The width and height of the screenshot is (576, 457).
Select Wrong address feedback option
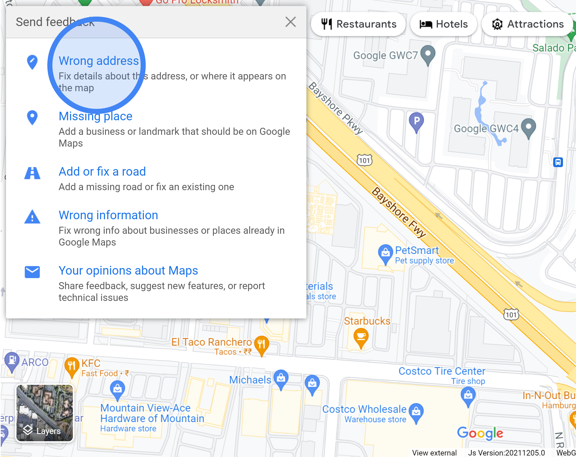click(x=98, y=60)
